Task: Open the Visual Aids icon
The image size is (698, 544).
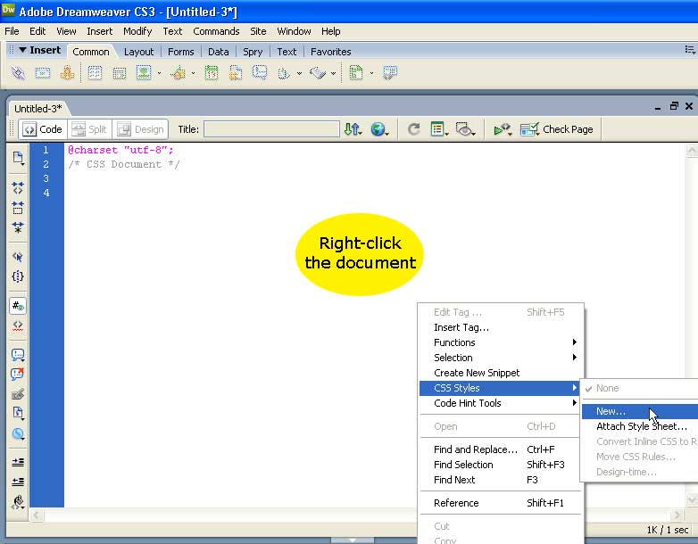Action: tap(466, 129)
